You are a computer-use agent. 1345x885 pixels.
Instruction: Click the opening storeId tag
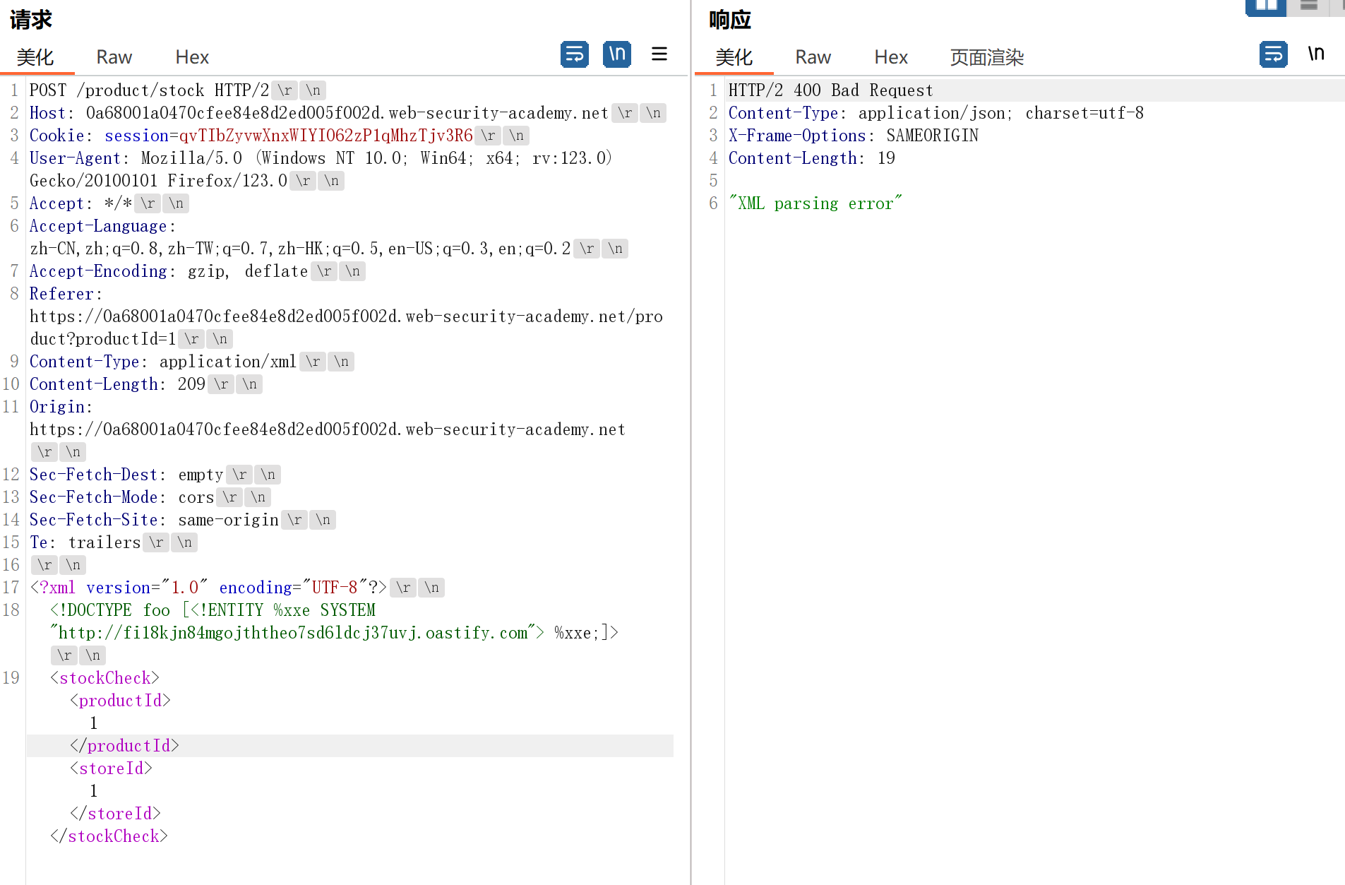coord(111,768)
